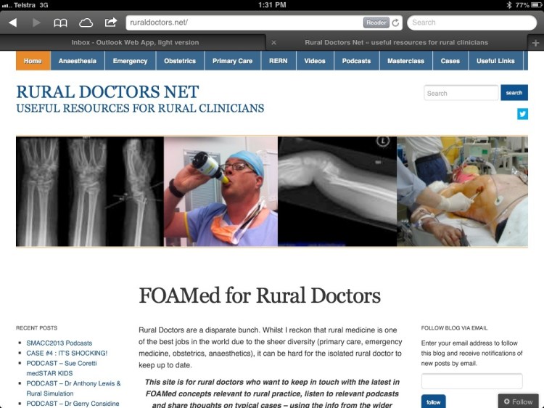This screenshot has height=408, width=544.
Task: Tap the Safari back arrow
Action: coord(13,23)
